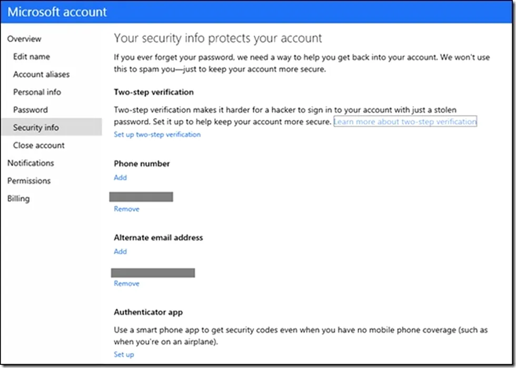Image resolution: width=516 pixels, height=368 pixels.
Task: Click the 'Alternate email address' heading
Action: pos(158,238)
